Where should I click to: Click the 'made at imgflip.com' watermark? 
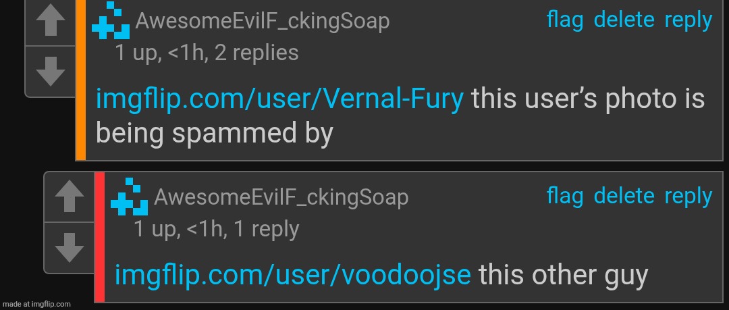coord(36,304)
